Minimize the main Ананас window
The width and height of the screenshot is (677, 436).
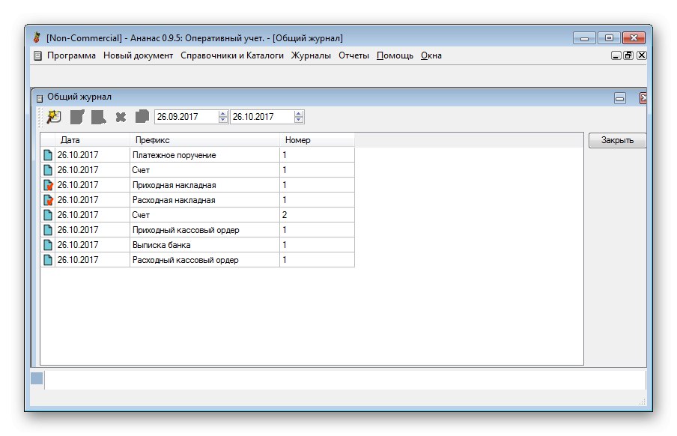pos(585,38)
